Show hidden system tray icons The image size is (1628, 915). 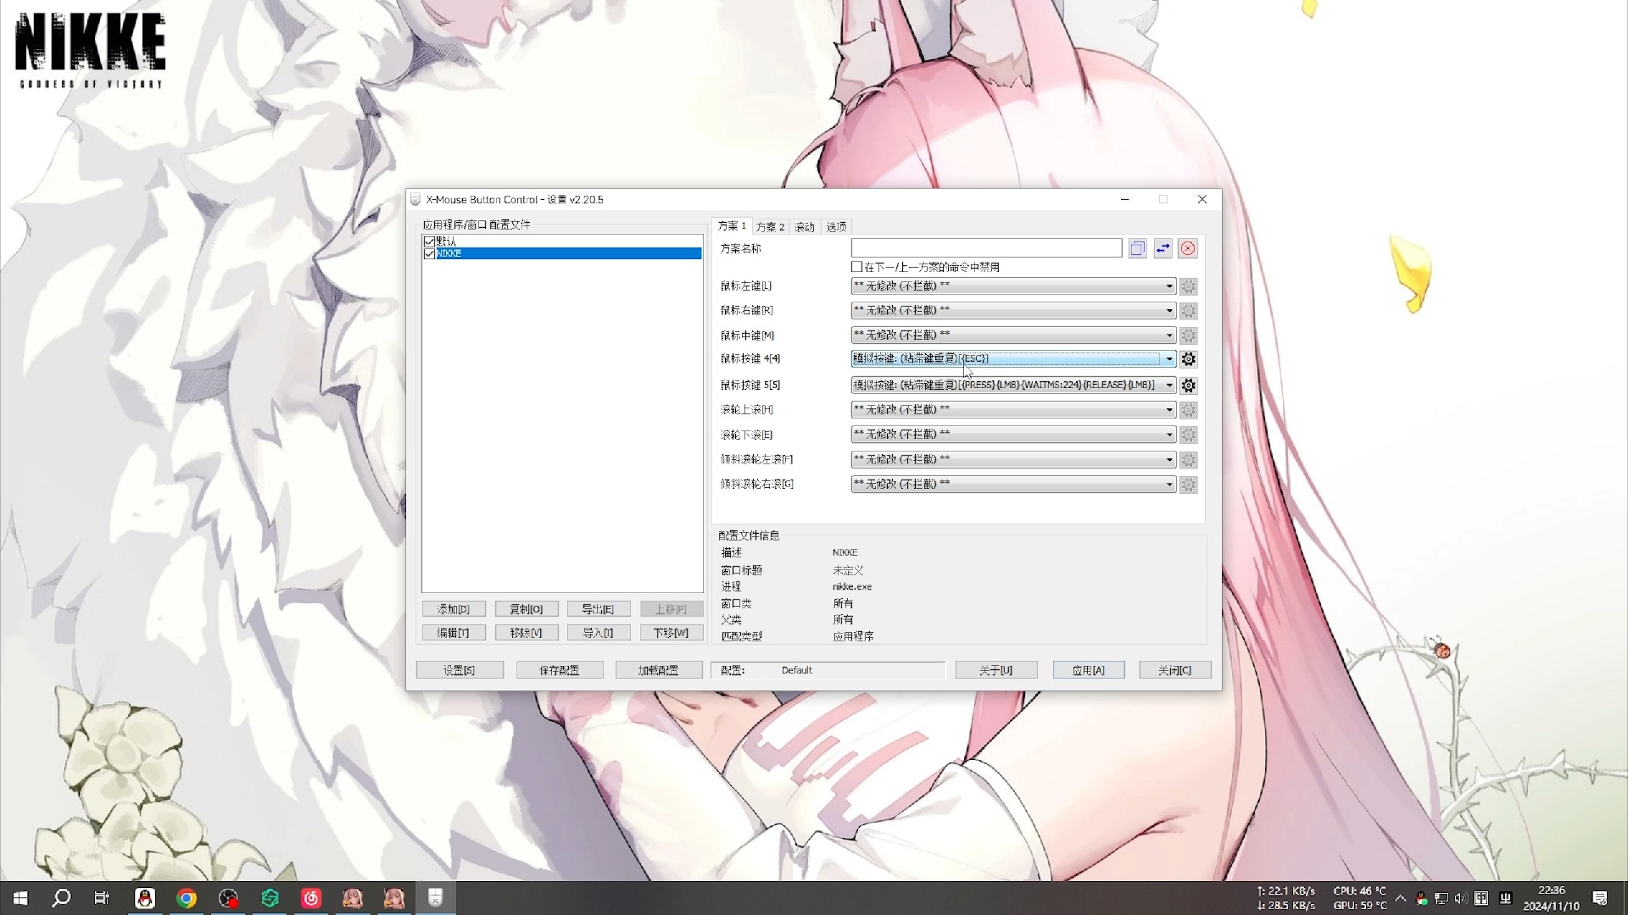1401,898
